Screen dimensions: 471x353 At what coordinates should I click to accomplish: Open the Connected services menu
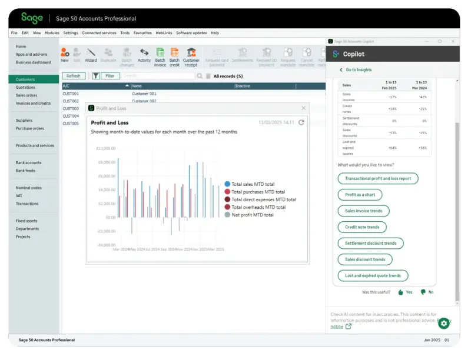click(99, 33)
